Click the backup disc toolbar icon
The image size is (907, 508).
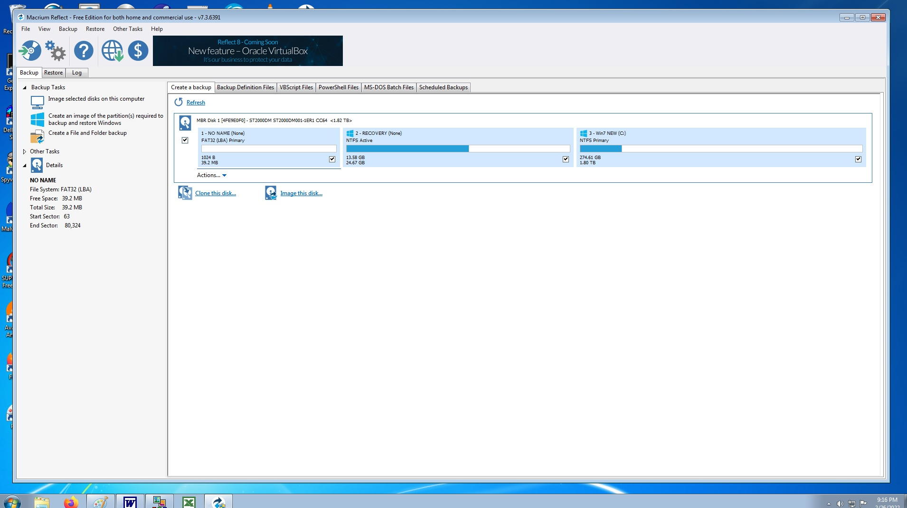point(30,50)
